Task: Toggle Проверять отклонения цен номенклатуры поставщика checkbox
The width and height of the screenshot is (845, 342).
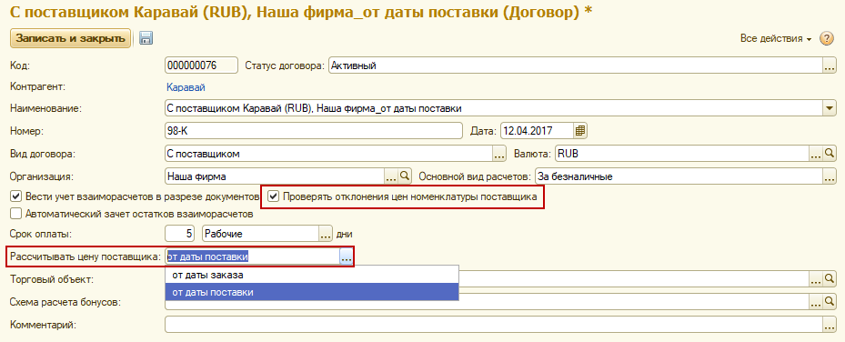Action: coord(275,197)
